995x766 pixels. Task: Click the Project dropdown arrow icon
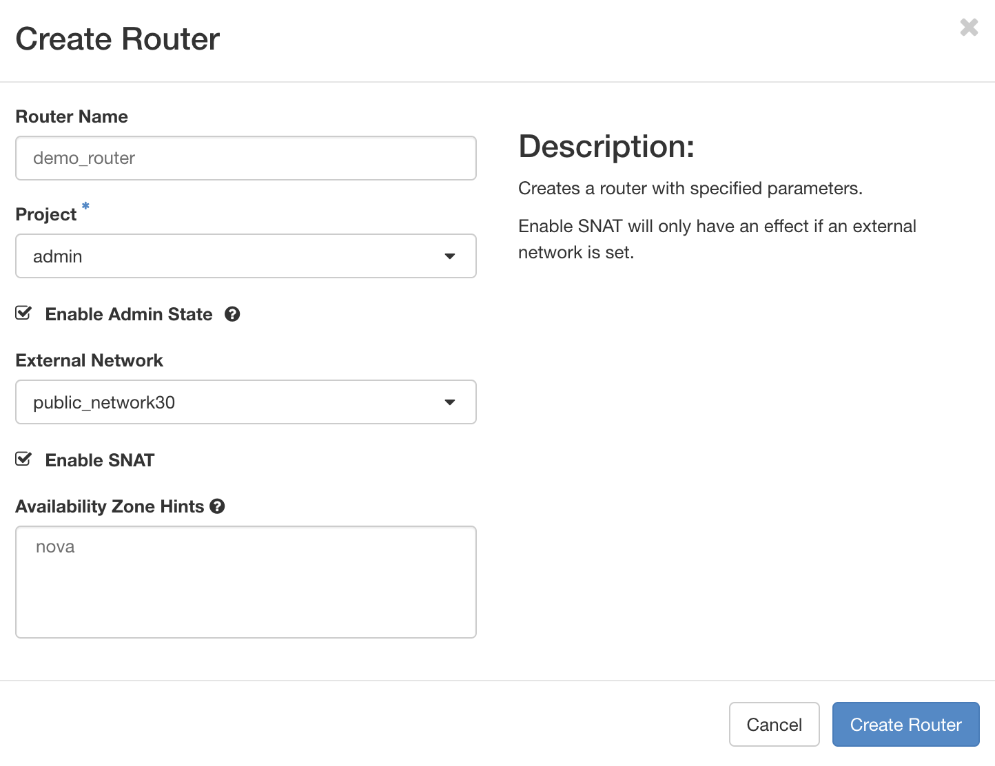(x=450, y=256)
